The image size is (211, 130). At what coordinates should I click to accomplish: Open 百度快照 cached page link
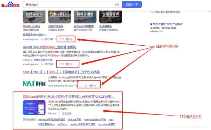pyautogui.click(x=67, y=113)
